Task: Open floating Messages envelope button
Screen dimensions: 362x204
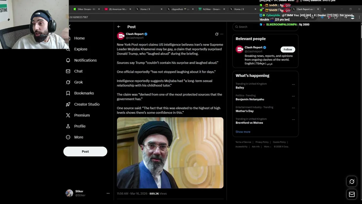Action: 352,194
